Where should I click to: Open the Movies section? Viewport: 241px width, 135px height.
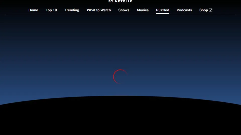(x=143, y=10)
